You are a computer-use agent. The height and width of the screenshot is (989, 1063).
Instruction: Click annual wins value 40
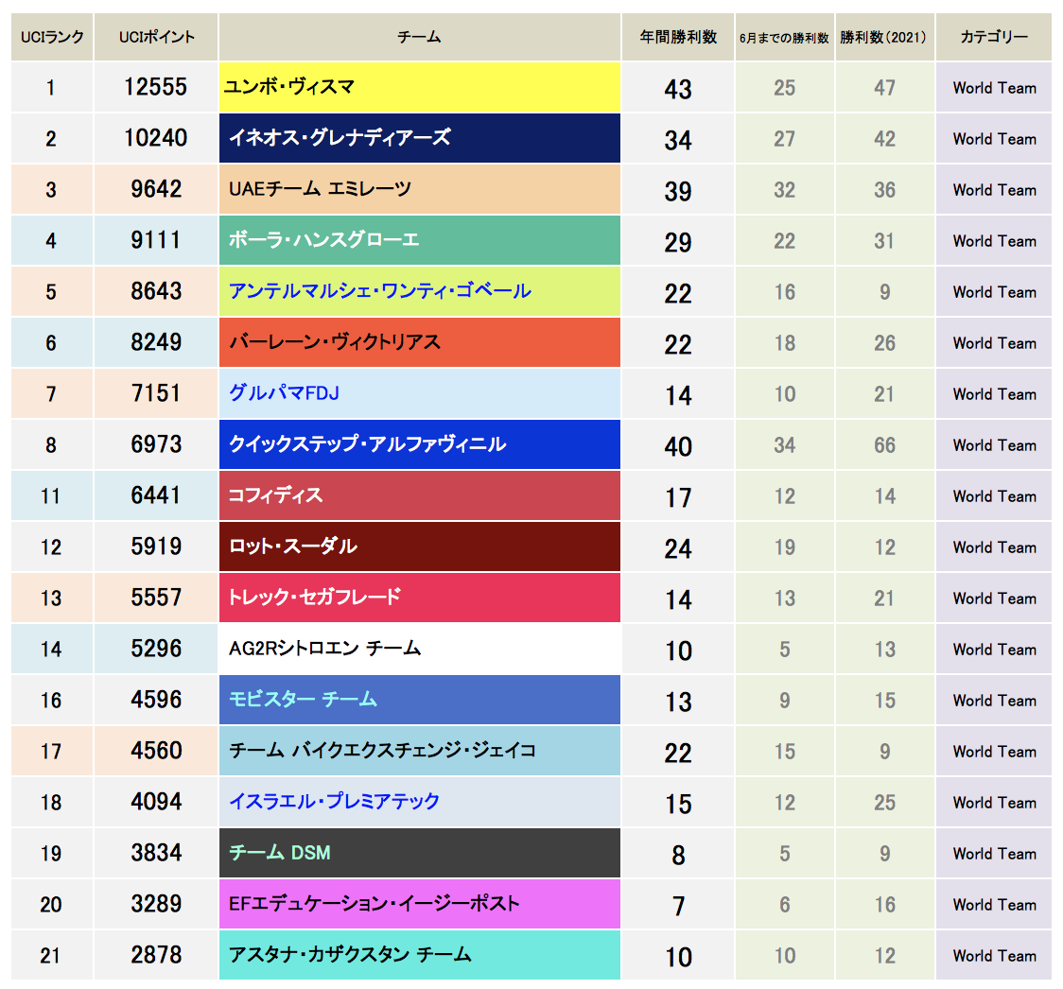(678, 446)
